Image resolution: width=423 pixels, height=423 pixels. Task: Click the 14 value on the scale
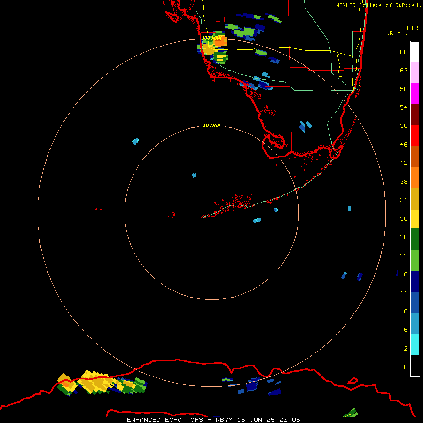click(x=404, y=293)
